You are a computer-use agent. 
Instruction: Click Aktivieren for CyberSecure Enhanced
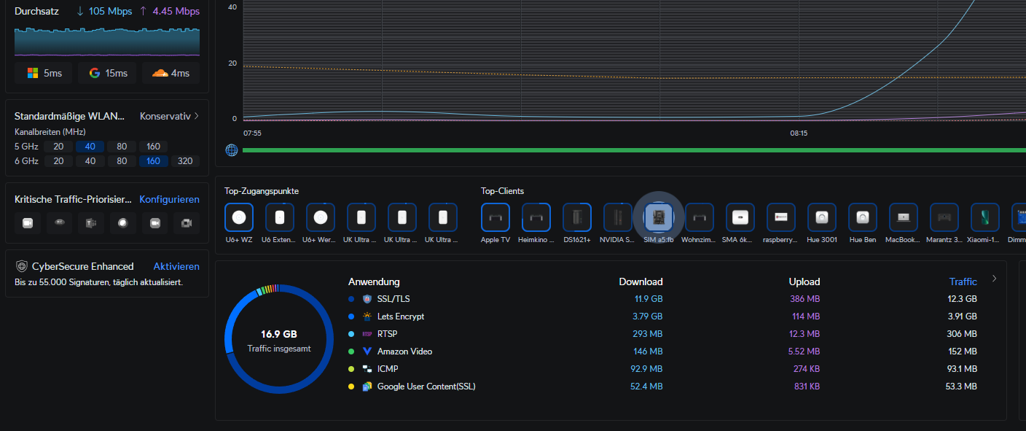click(176, 266)
